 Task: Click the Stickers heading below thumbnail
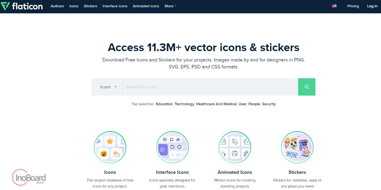pyautogui.click(x=297, y=172)
